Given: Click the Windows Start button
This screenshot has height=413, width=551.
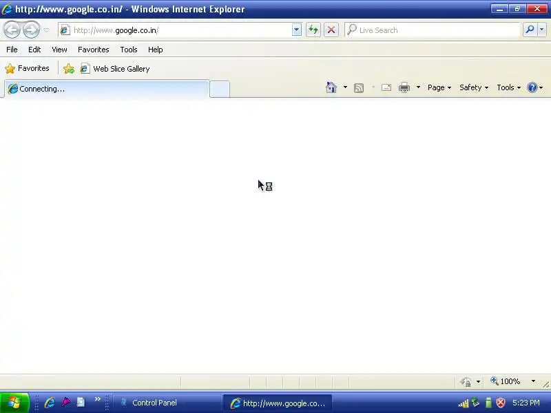Looking at the screenshot, I should coord(14,403).
